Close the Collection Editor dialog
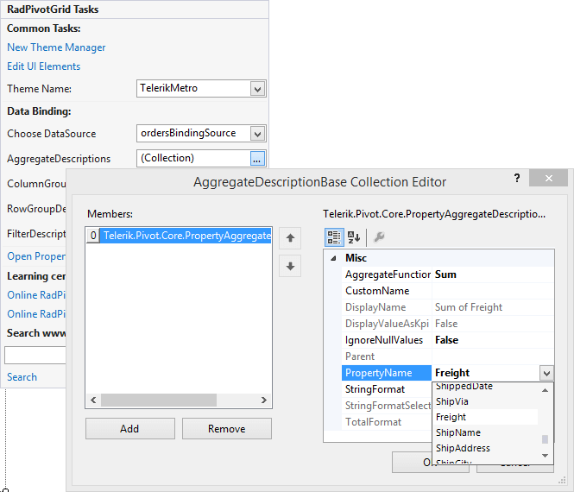Viewport: 574px width, 492px height. [548, 179]
